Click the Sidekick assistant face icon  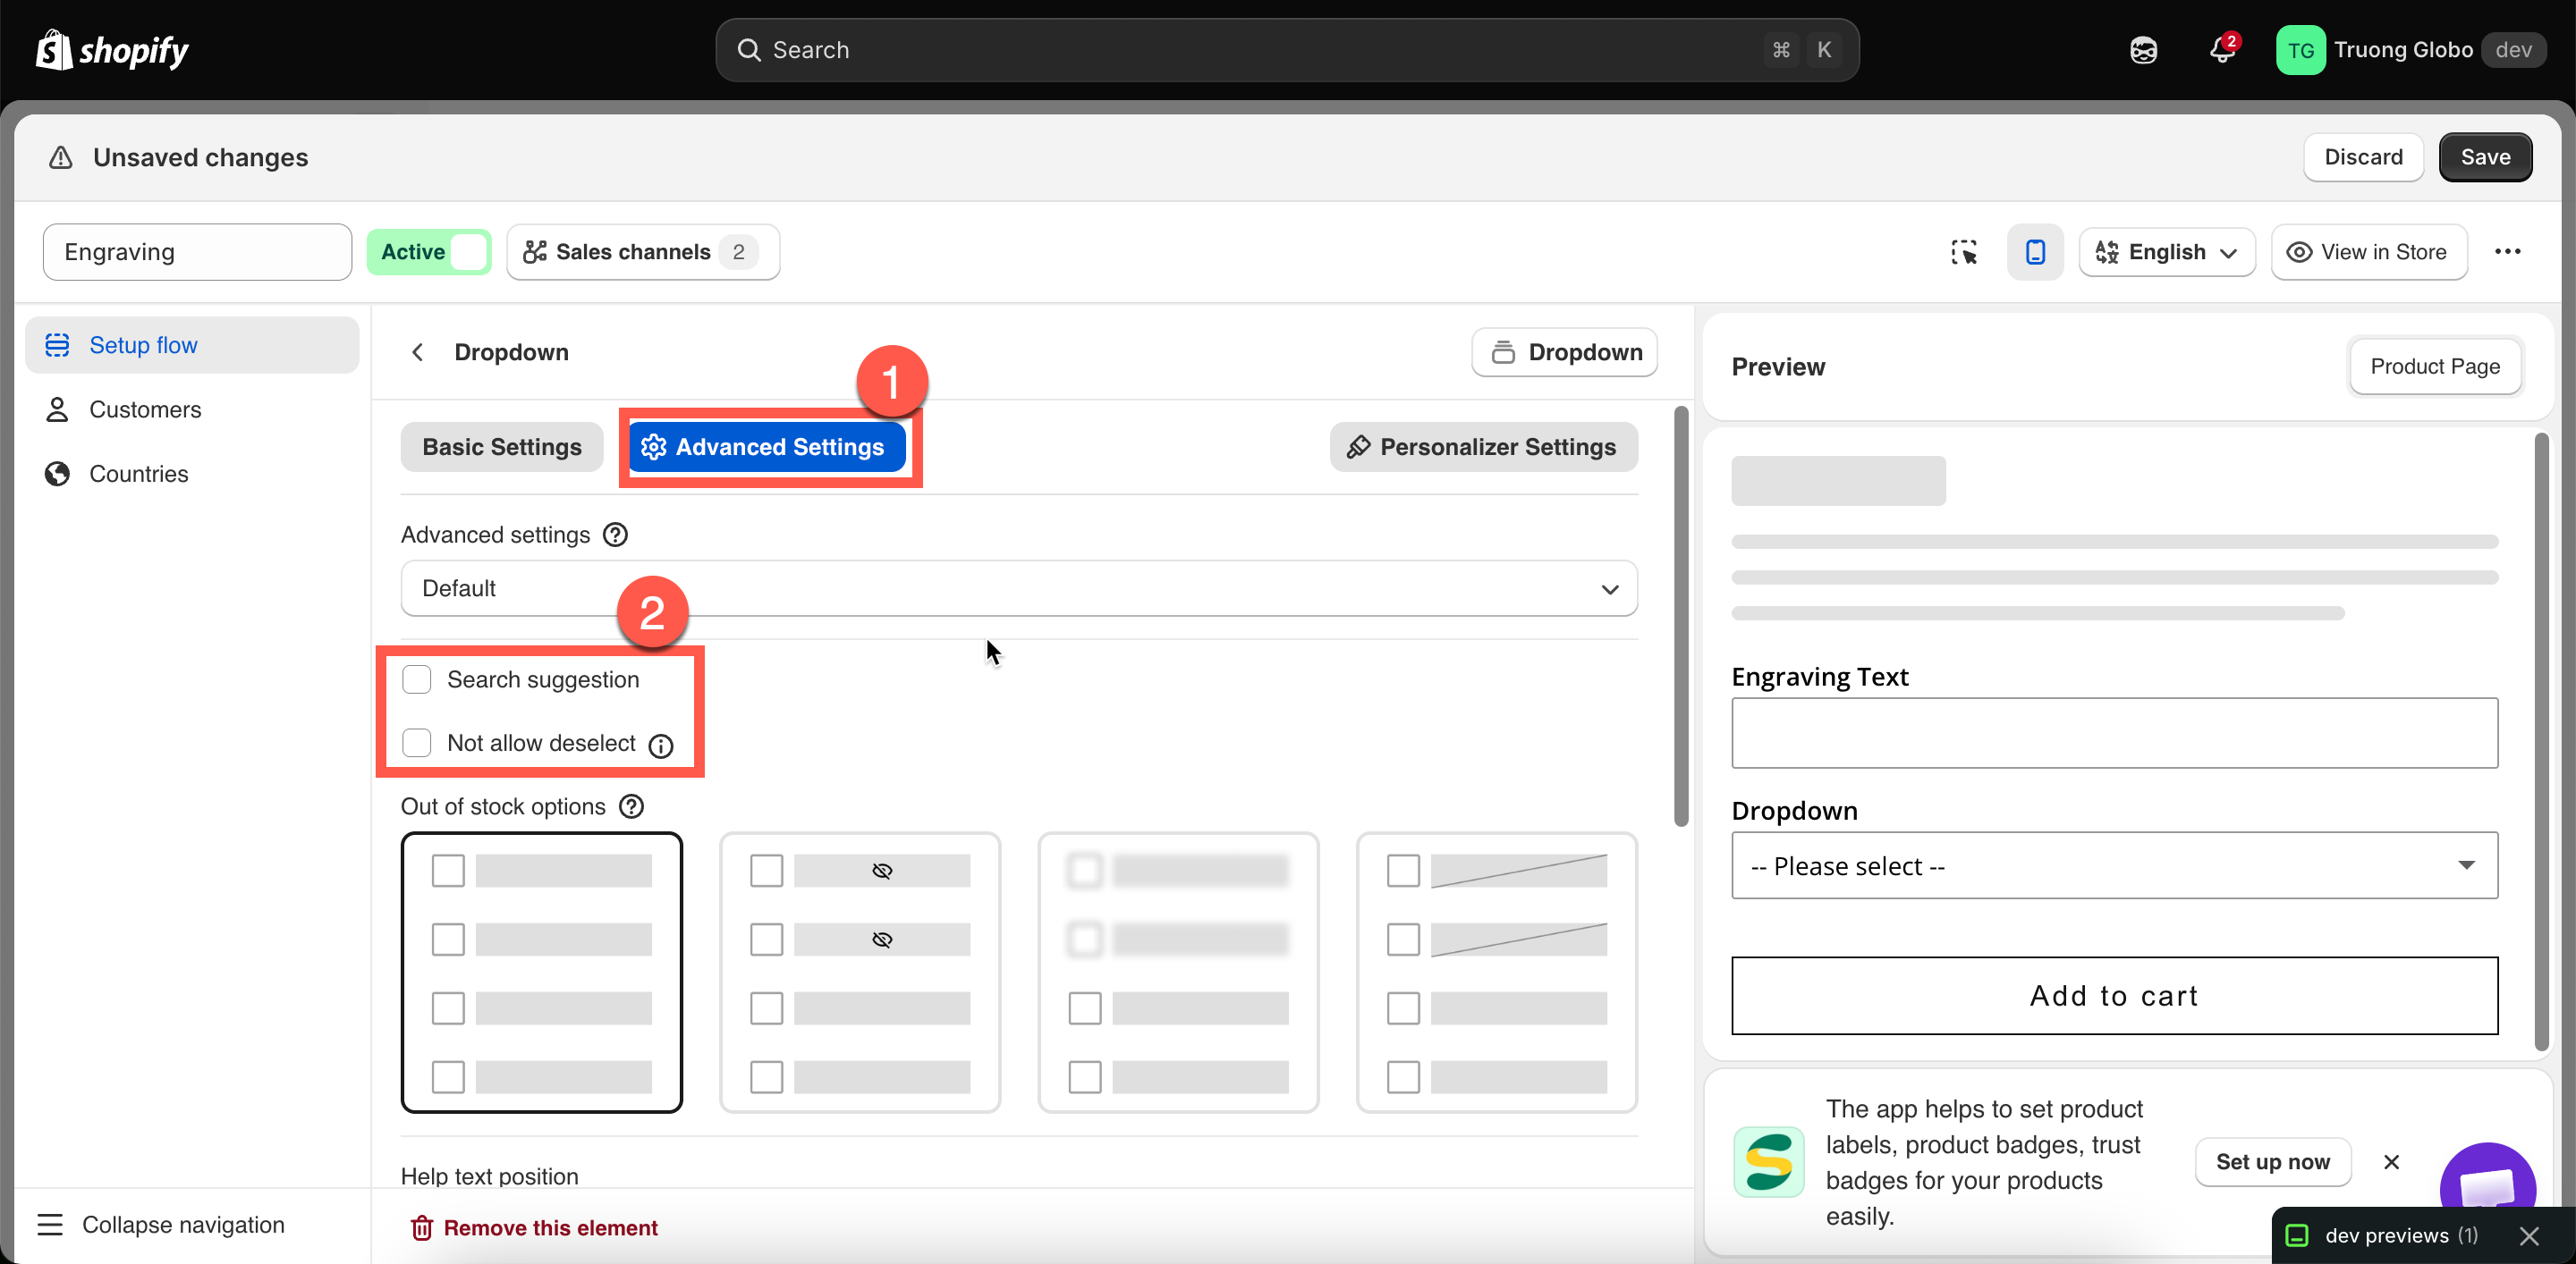pos(2143,50)
